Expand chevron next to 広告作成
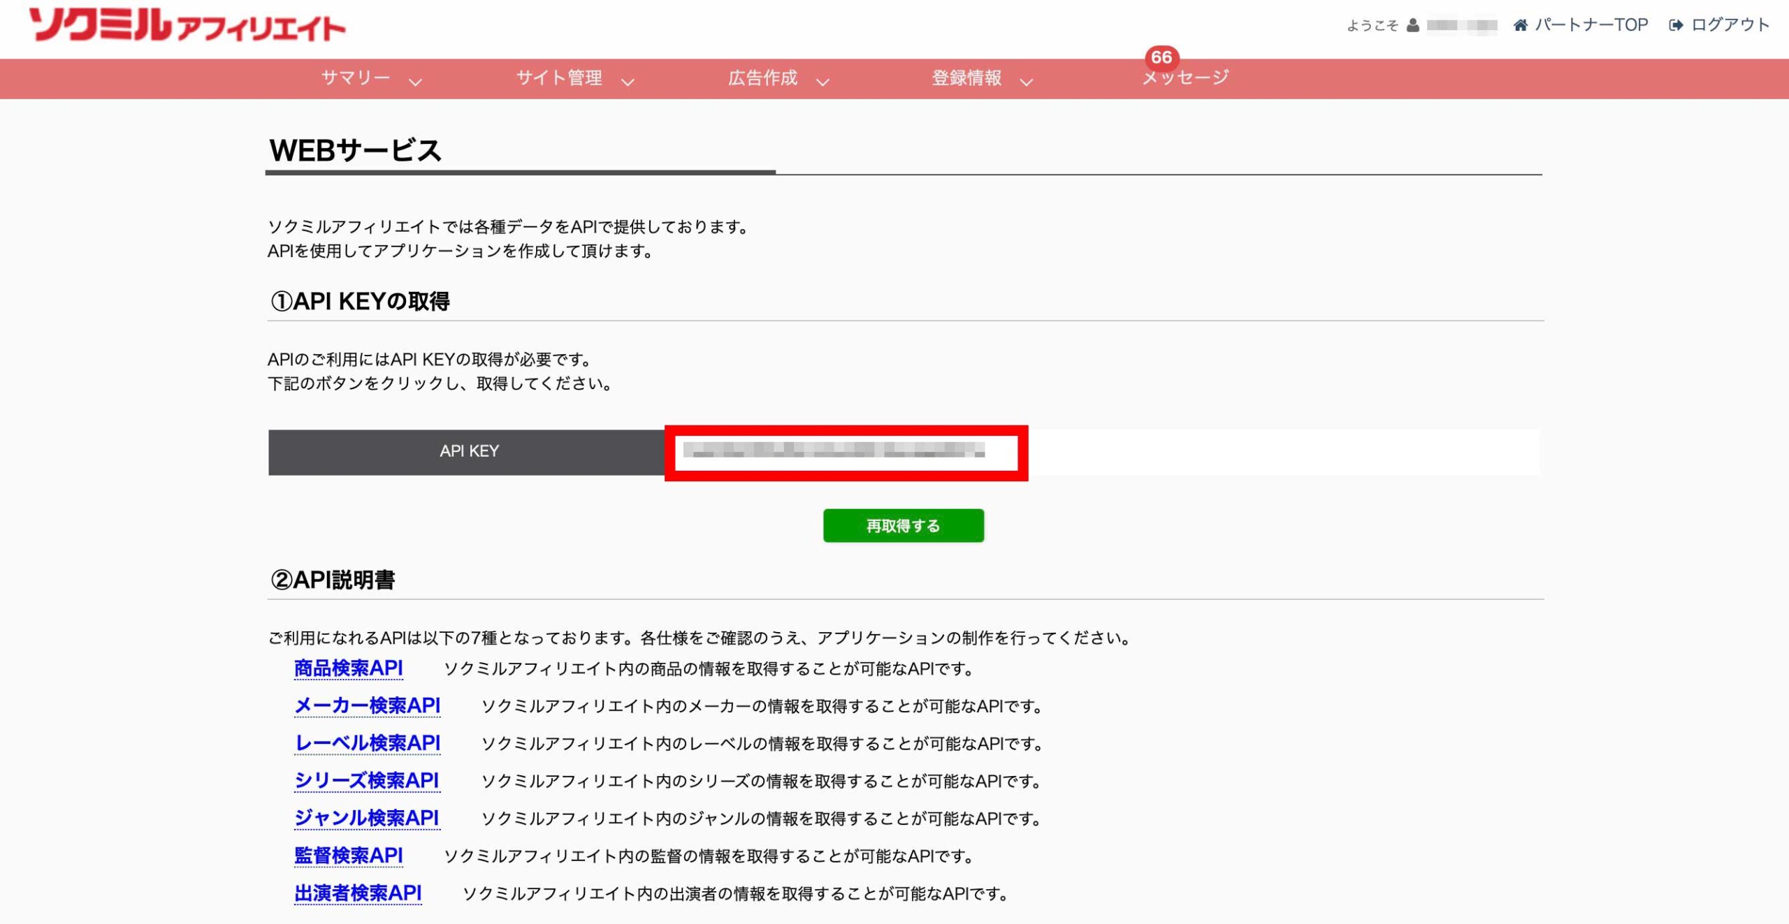 [823, 82]
